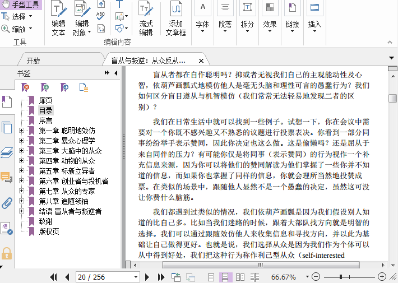Screen dimensions: 398x283
Task: Close the 盲从与叛逆 document tab
Action: tap(201, 61)
